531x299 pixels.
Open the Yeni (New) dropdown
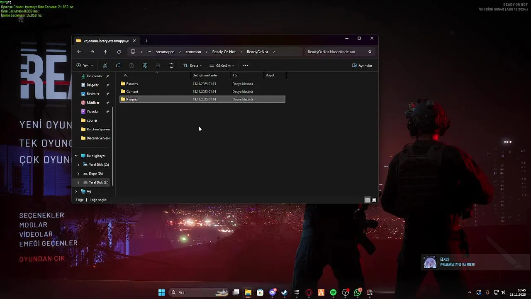[x=85, y=66]
